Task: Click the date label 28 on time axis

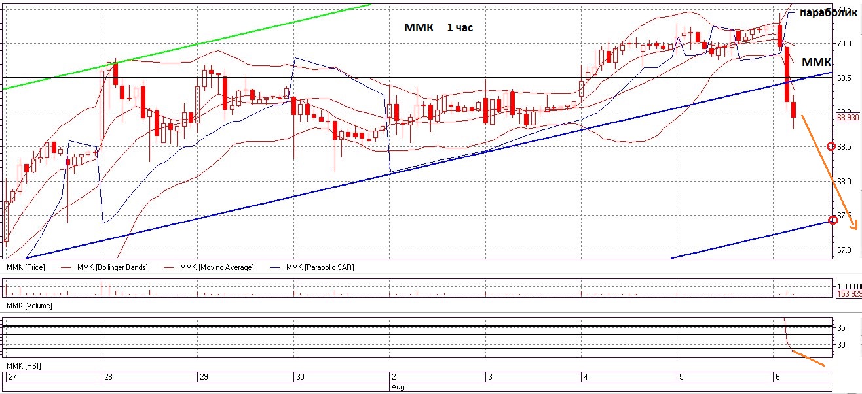Action: pos(108,378)
